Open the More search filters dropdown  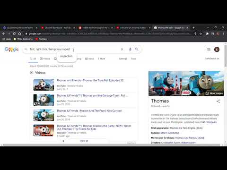tap(102, 59)
